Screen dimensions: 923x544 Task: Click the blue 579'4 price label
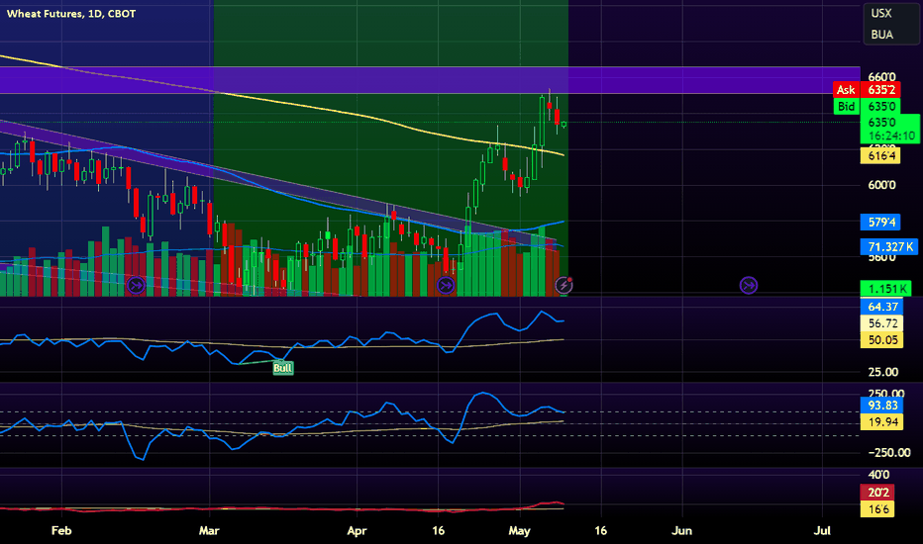point(880,223)
